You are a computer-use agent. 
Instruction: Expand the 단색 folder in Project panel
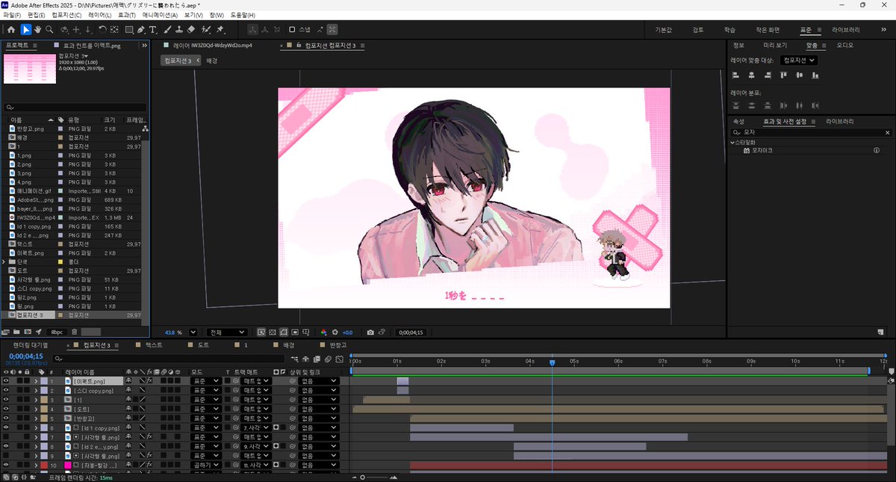coord(4,262)
